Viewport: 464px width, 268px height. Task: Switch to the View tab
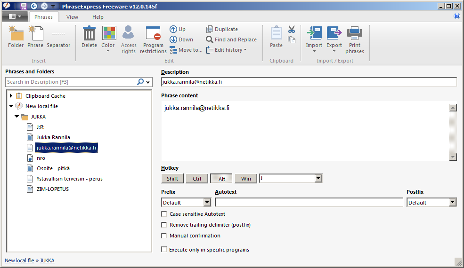pyautogui.click(x=72, y=17)
